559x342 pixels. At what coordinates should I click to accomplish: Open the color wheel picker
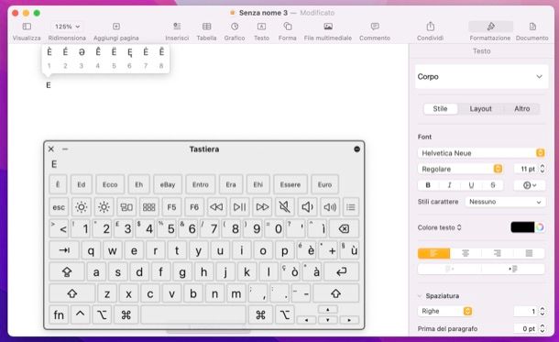(540, 227)
